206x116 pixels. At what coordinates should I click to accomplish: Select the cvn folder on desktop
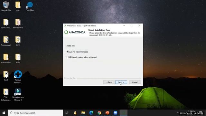[x=18, y=6]
